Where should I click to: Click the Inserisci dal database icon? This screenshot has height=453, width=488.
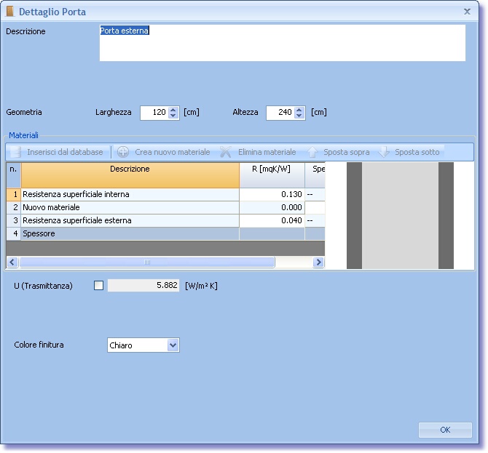click(15, 152)
